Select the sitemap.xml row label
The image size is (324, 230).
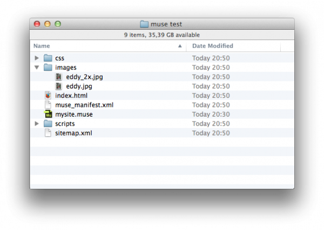point(73,133)
